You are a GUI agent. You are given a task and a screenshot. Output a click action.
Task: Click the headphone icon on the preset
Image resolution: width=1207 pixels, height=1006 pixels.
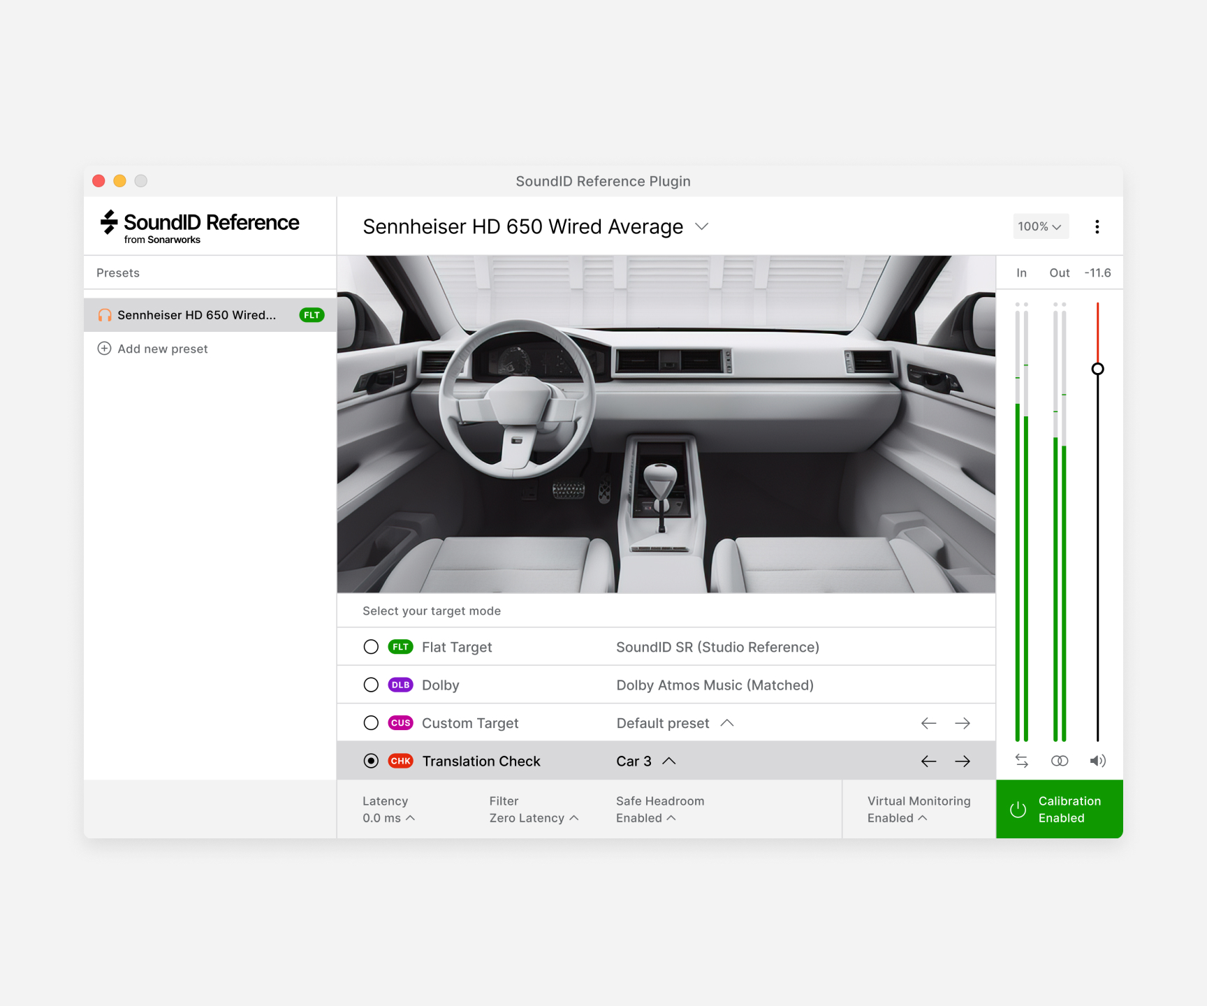pyautogui.click(x=103, y=314)
